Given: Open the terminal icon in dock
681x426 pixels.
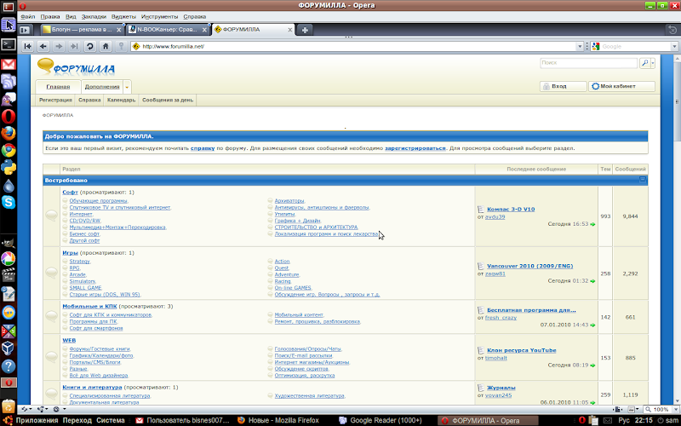Looking at the screenshot, I should pyautogui.click(x=9, y=44).
